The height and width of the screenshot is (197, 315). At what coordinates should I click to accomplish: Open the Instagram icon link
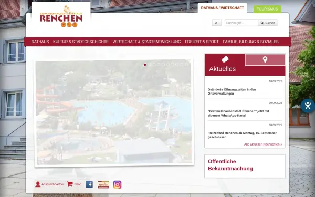point(117,184)
